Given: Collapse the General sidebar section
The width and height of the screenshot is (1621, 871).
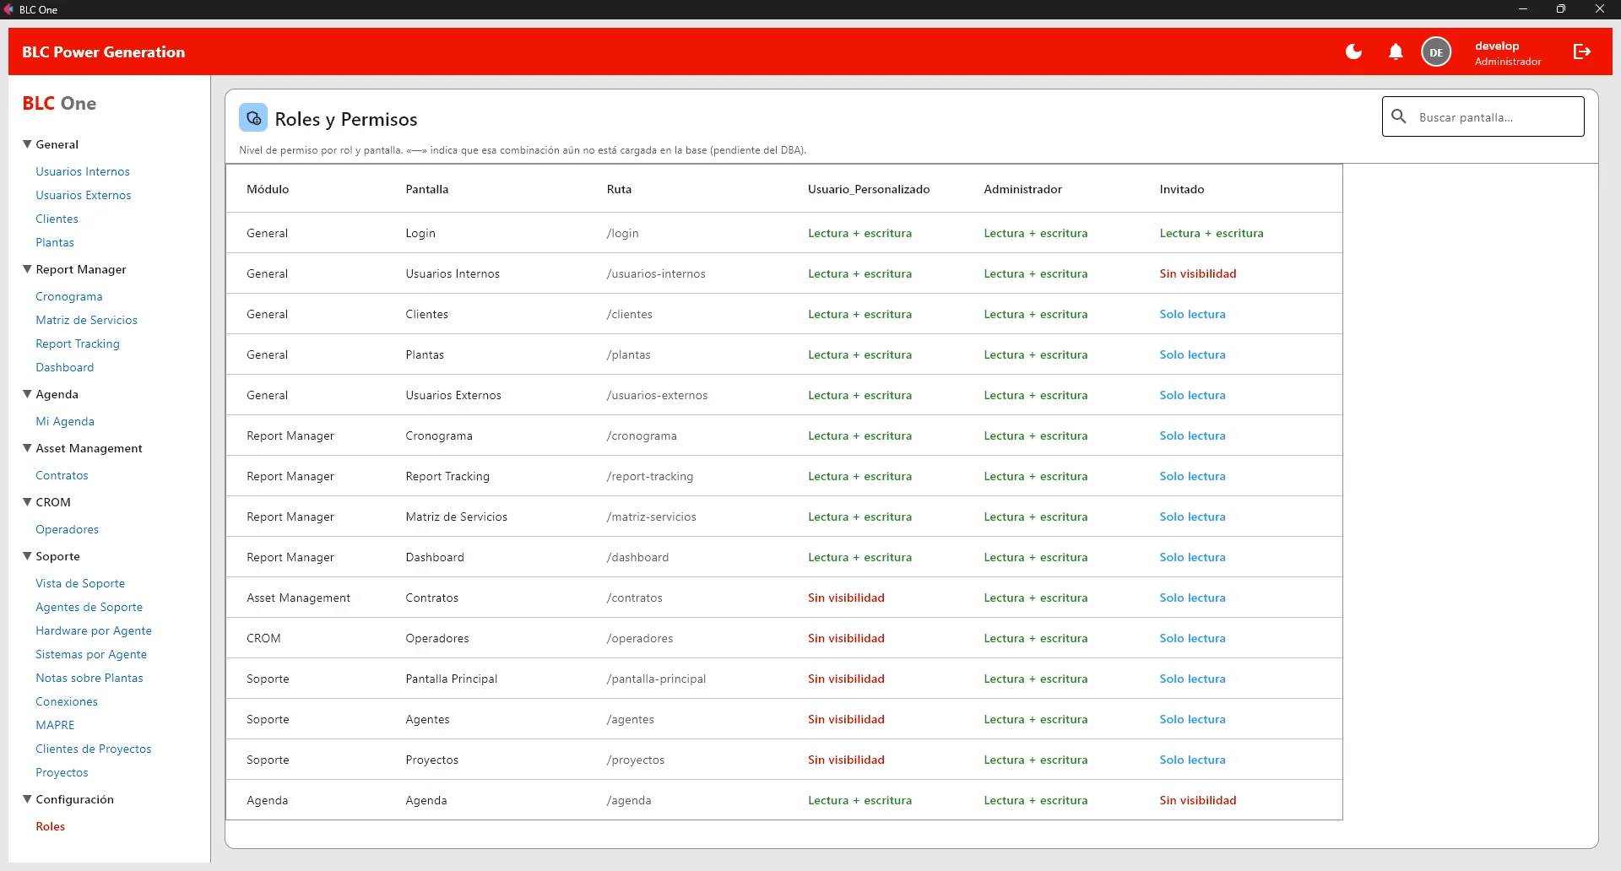Looking at the screenshot, I should [x=27, y=144].
